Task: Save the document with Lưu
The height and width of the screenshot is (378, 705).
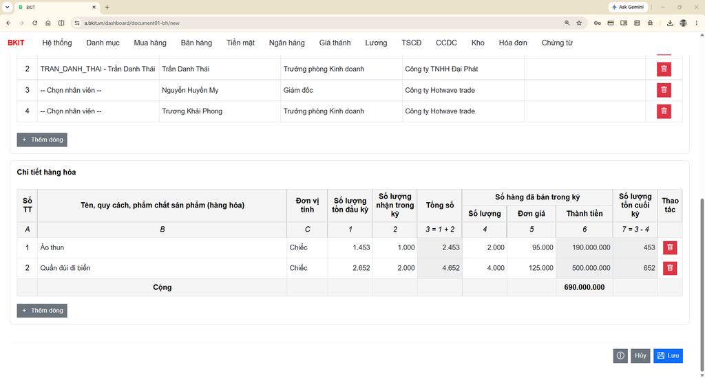Action: click(x=668, y=355)
